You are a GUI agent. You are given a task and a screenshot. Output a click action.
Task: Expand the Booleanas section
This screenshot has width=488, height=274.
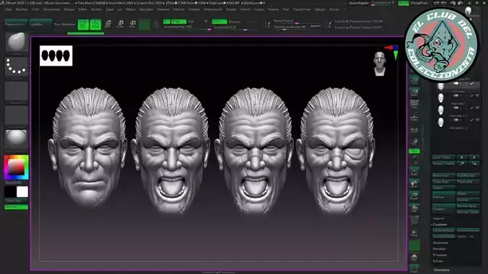click(440, 242)
